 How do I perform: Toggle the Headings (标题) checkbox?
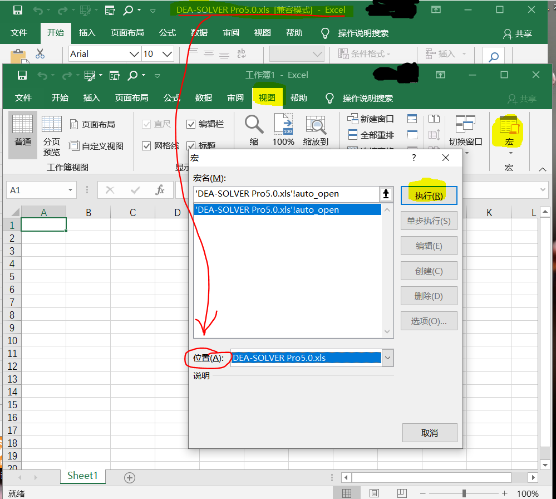pos(191,146)
